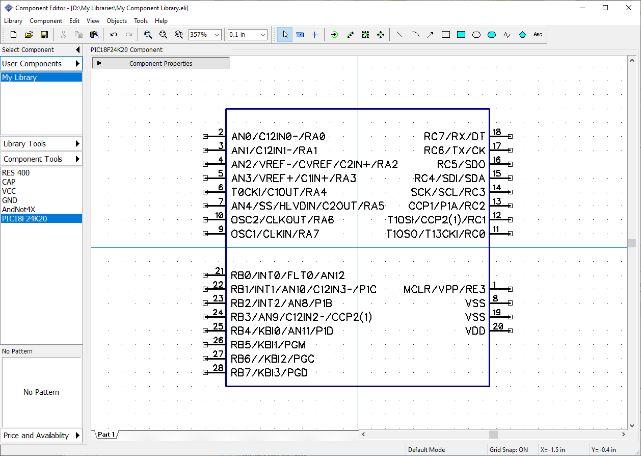Select the place pin line tool
This screenshot has width=641, height=456.
(350, 35)
